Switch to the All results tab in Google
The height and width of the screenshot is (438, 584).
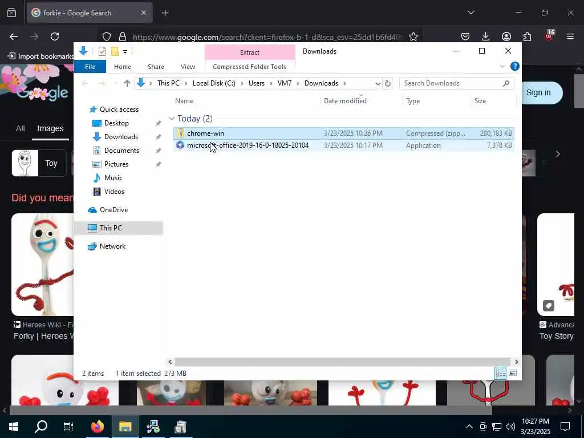(x=20, y=128)
